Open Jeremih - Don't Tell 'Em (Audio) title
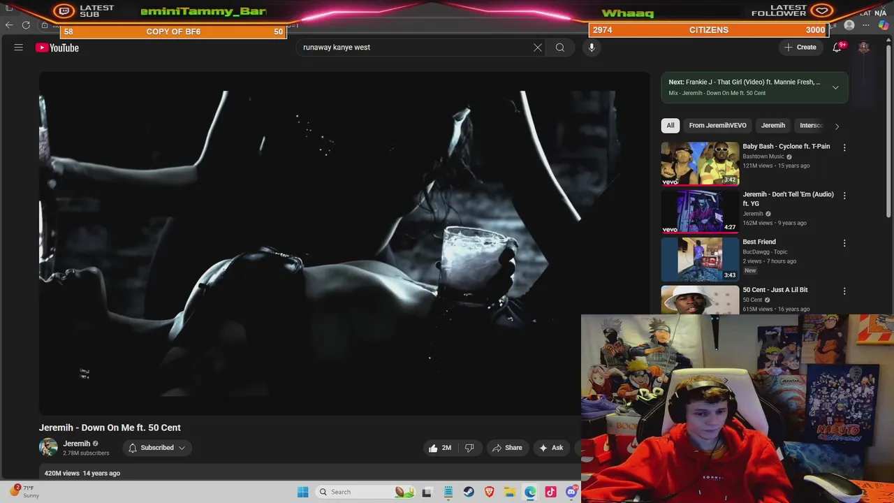The image size is (894, 503). coord(788,199)
